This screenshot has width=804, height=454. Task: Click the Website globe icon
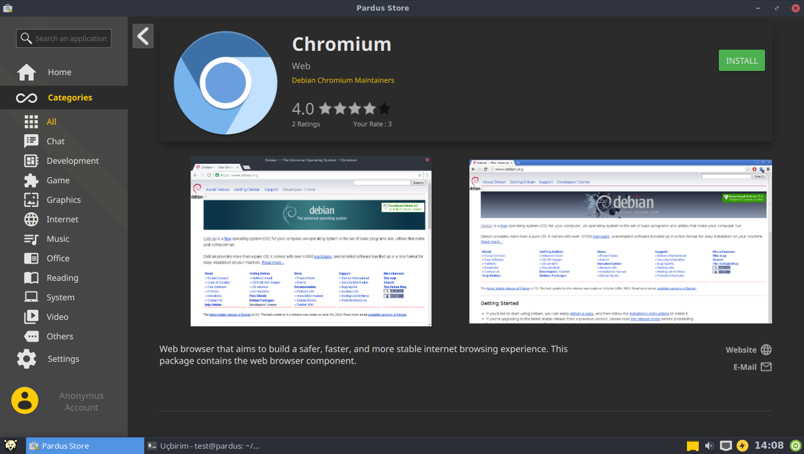coord(766,349)
